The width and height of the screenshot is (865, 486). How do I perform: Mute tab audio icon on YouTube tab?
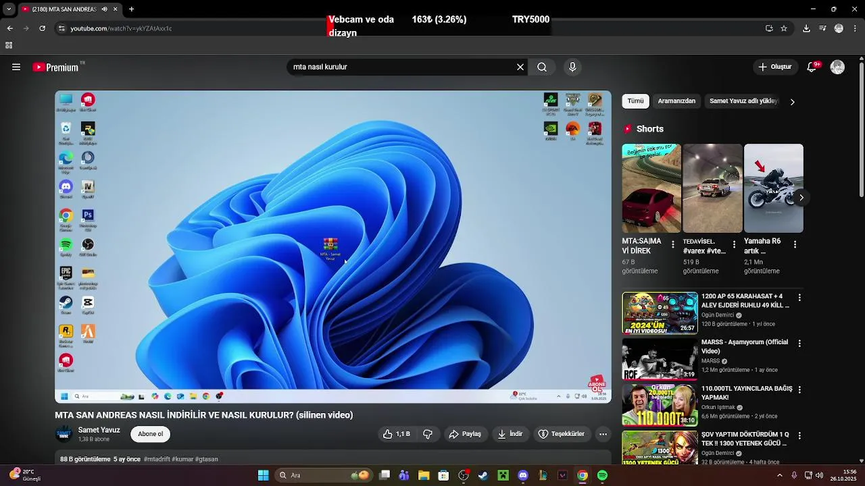click(x=104, y=9)
